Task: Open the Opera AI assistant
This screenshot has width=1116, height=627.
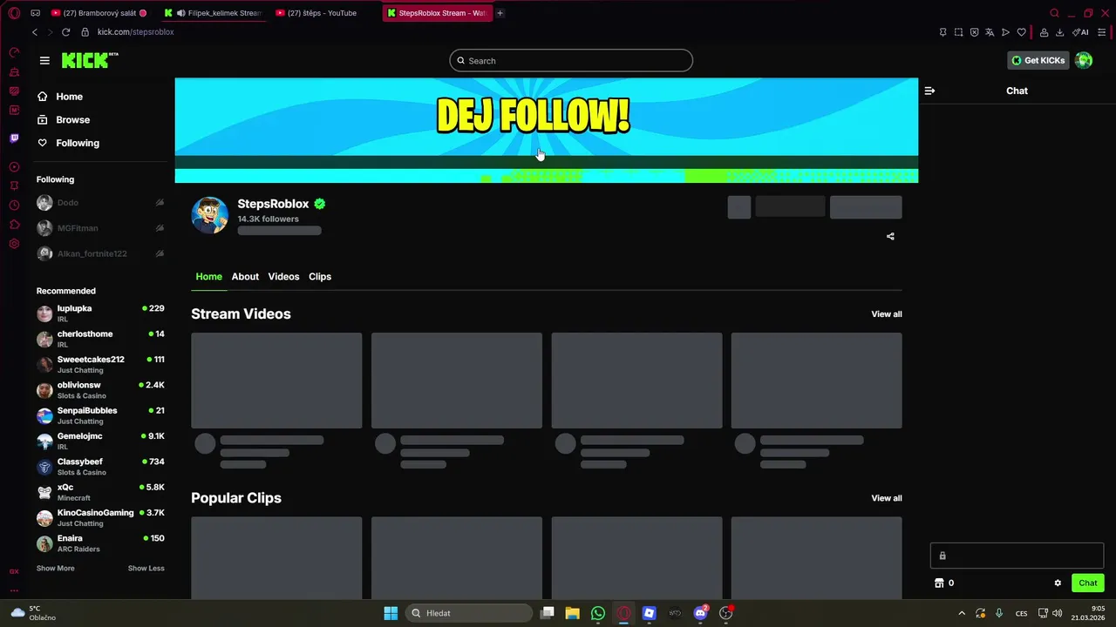Action: pos(1080,32)
